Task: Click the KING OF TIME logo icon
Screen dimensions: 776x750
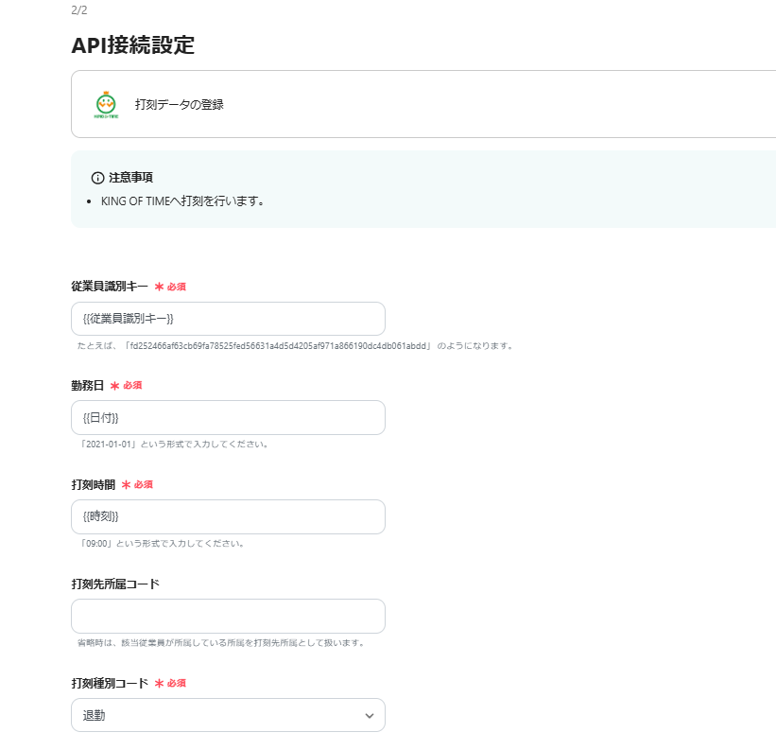Action: point(106,104)
